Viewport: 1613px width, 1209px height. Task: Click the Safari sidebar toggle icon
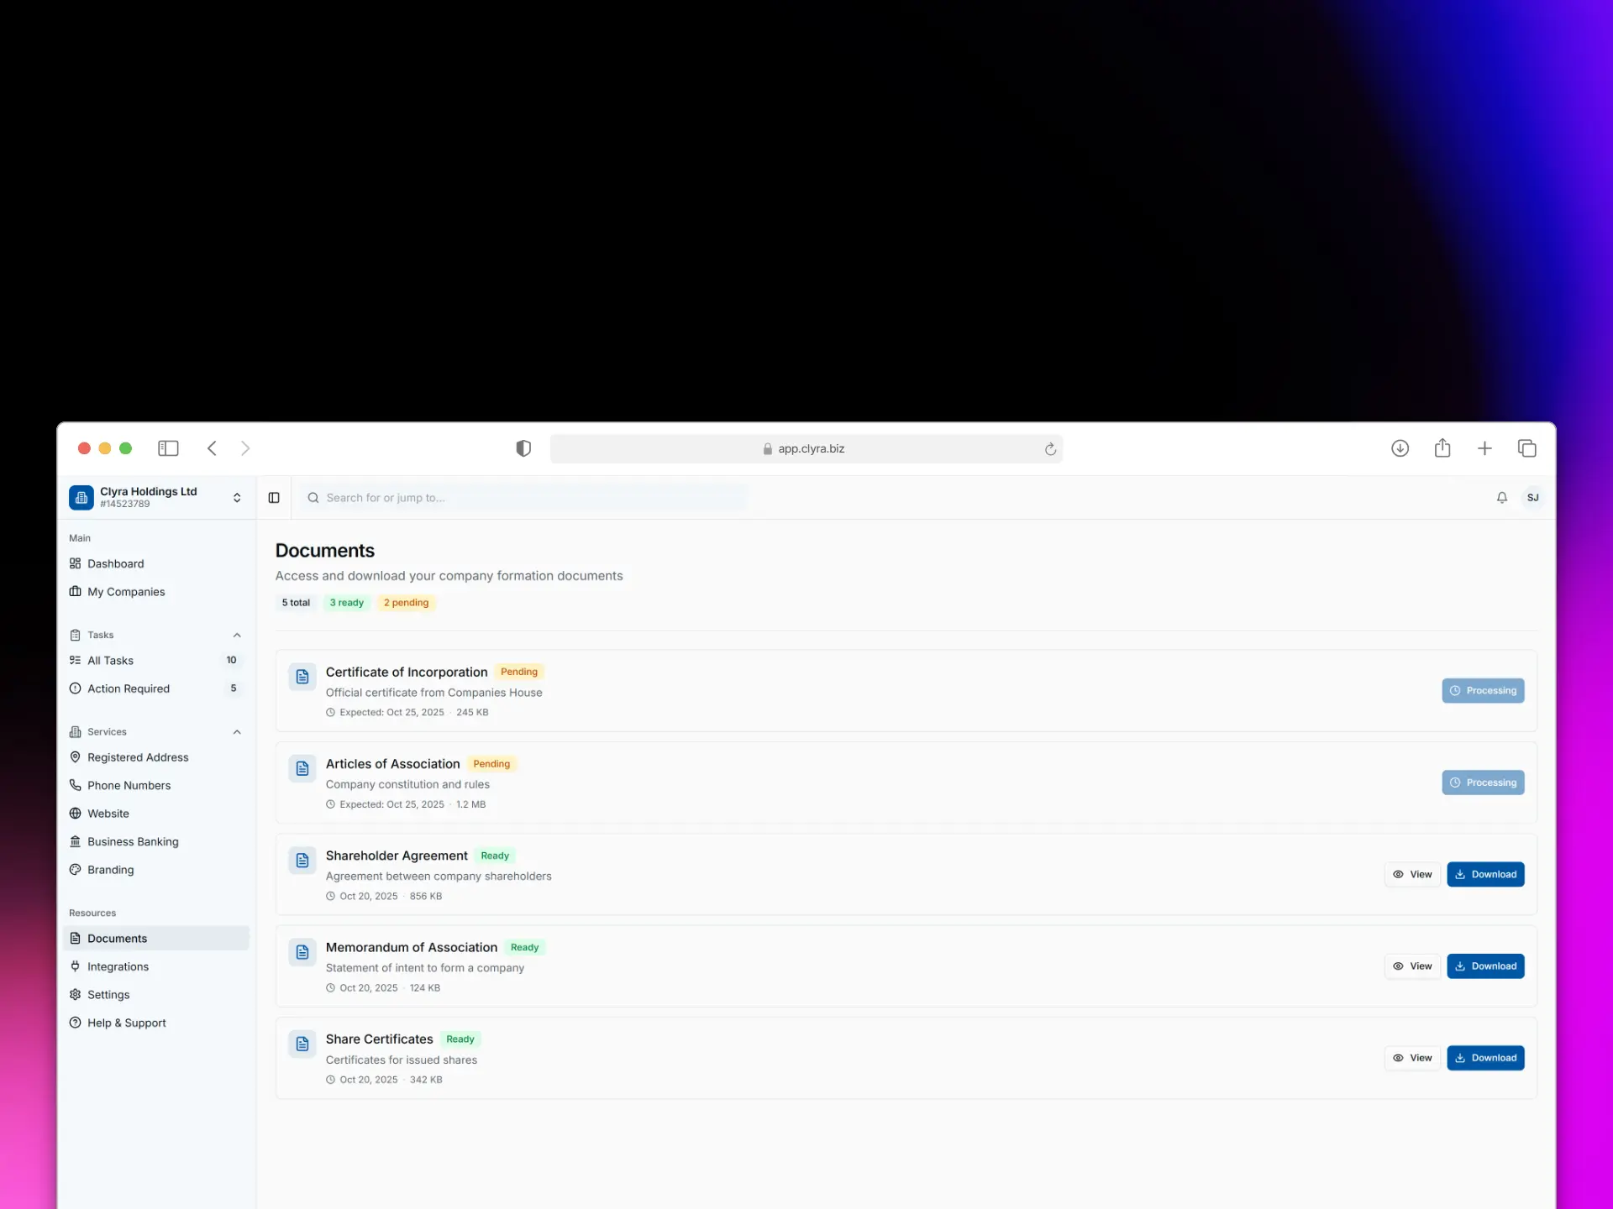pos(168,448)
